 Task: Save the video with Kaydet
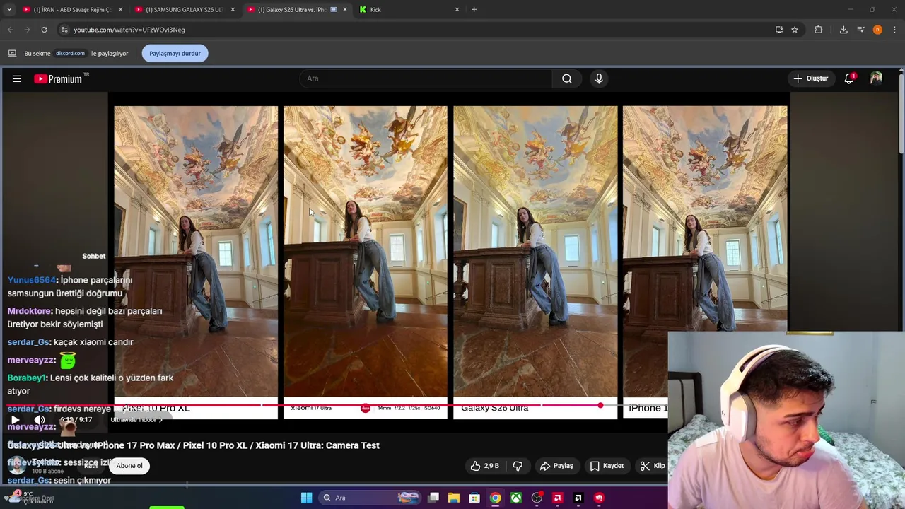tap(607, 466)
